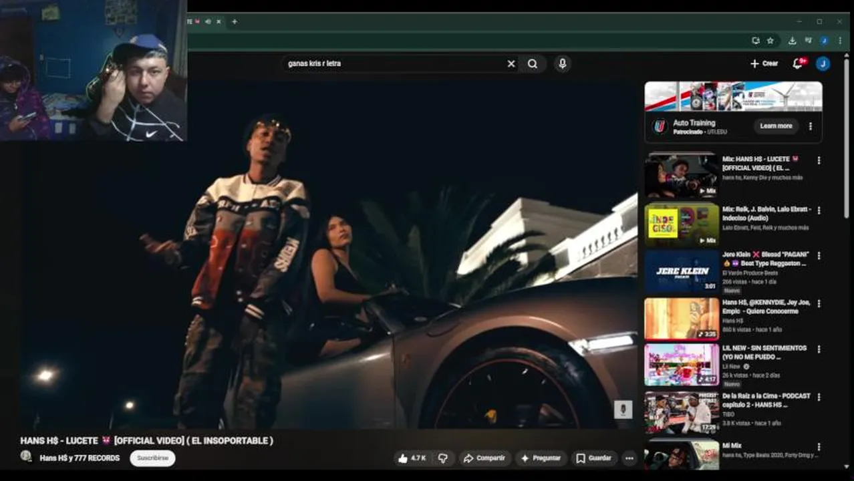Open a new browser tab with plus
Image resolution: width=854 pixels, height=481 pixels.
[x=234, y=21]
